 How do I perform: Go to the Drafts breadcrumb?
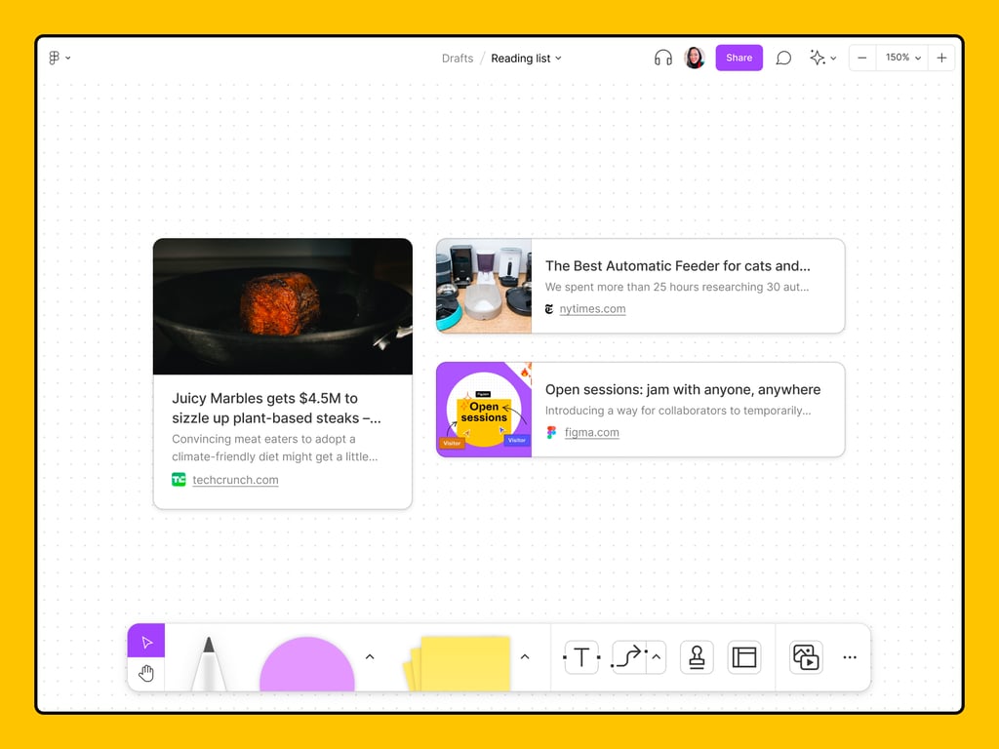point(457,59)
